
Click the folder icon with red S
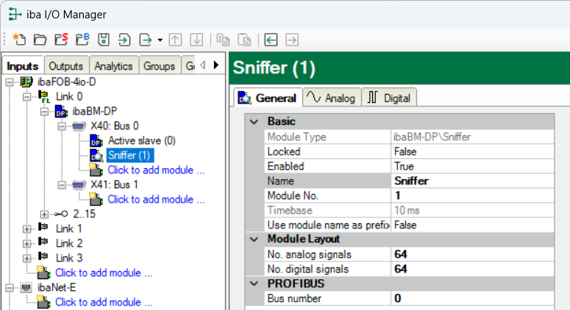point(62,39)
